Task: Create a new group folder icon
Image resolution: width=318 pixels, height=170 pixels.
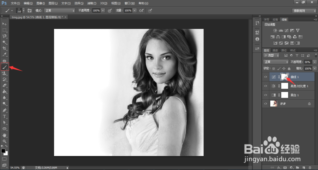Action: point(297,167)
